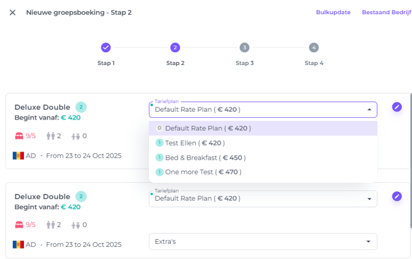Image resolution: width=412 pixels, height=259 pixels.
Task: Click the children icon in first room card
Action: (76, 136)
